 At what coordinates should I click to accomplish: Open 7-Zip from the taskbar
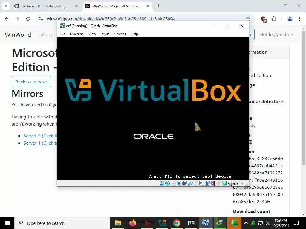191,223
